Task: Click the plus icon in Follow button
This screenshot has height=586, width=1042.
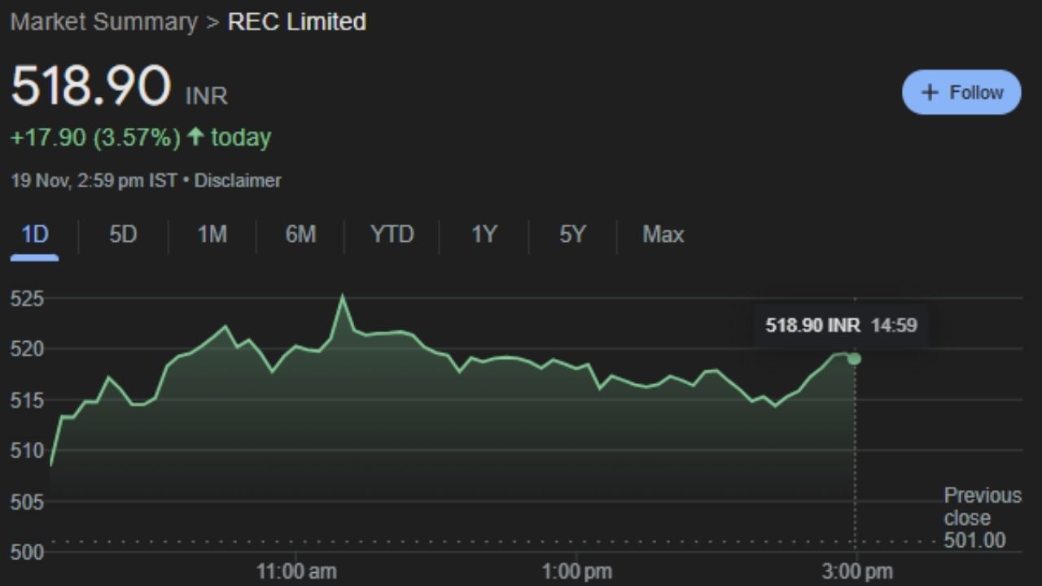Action: tap(930, 92)
